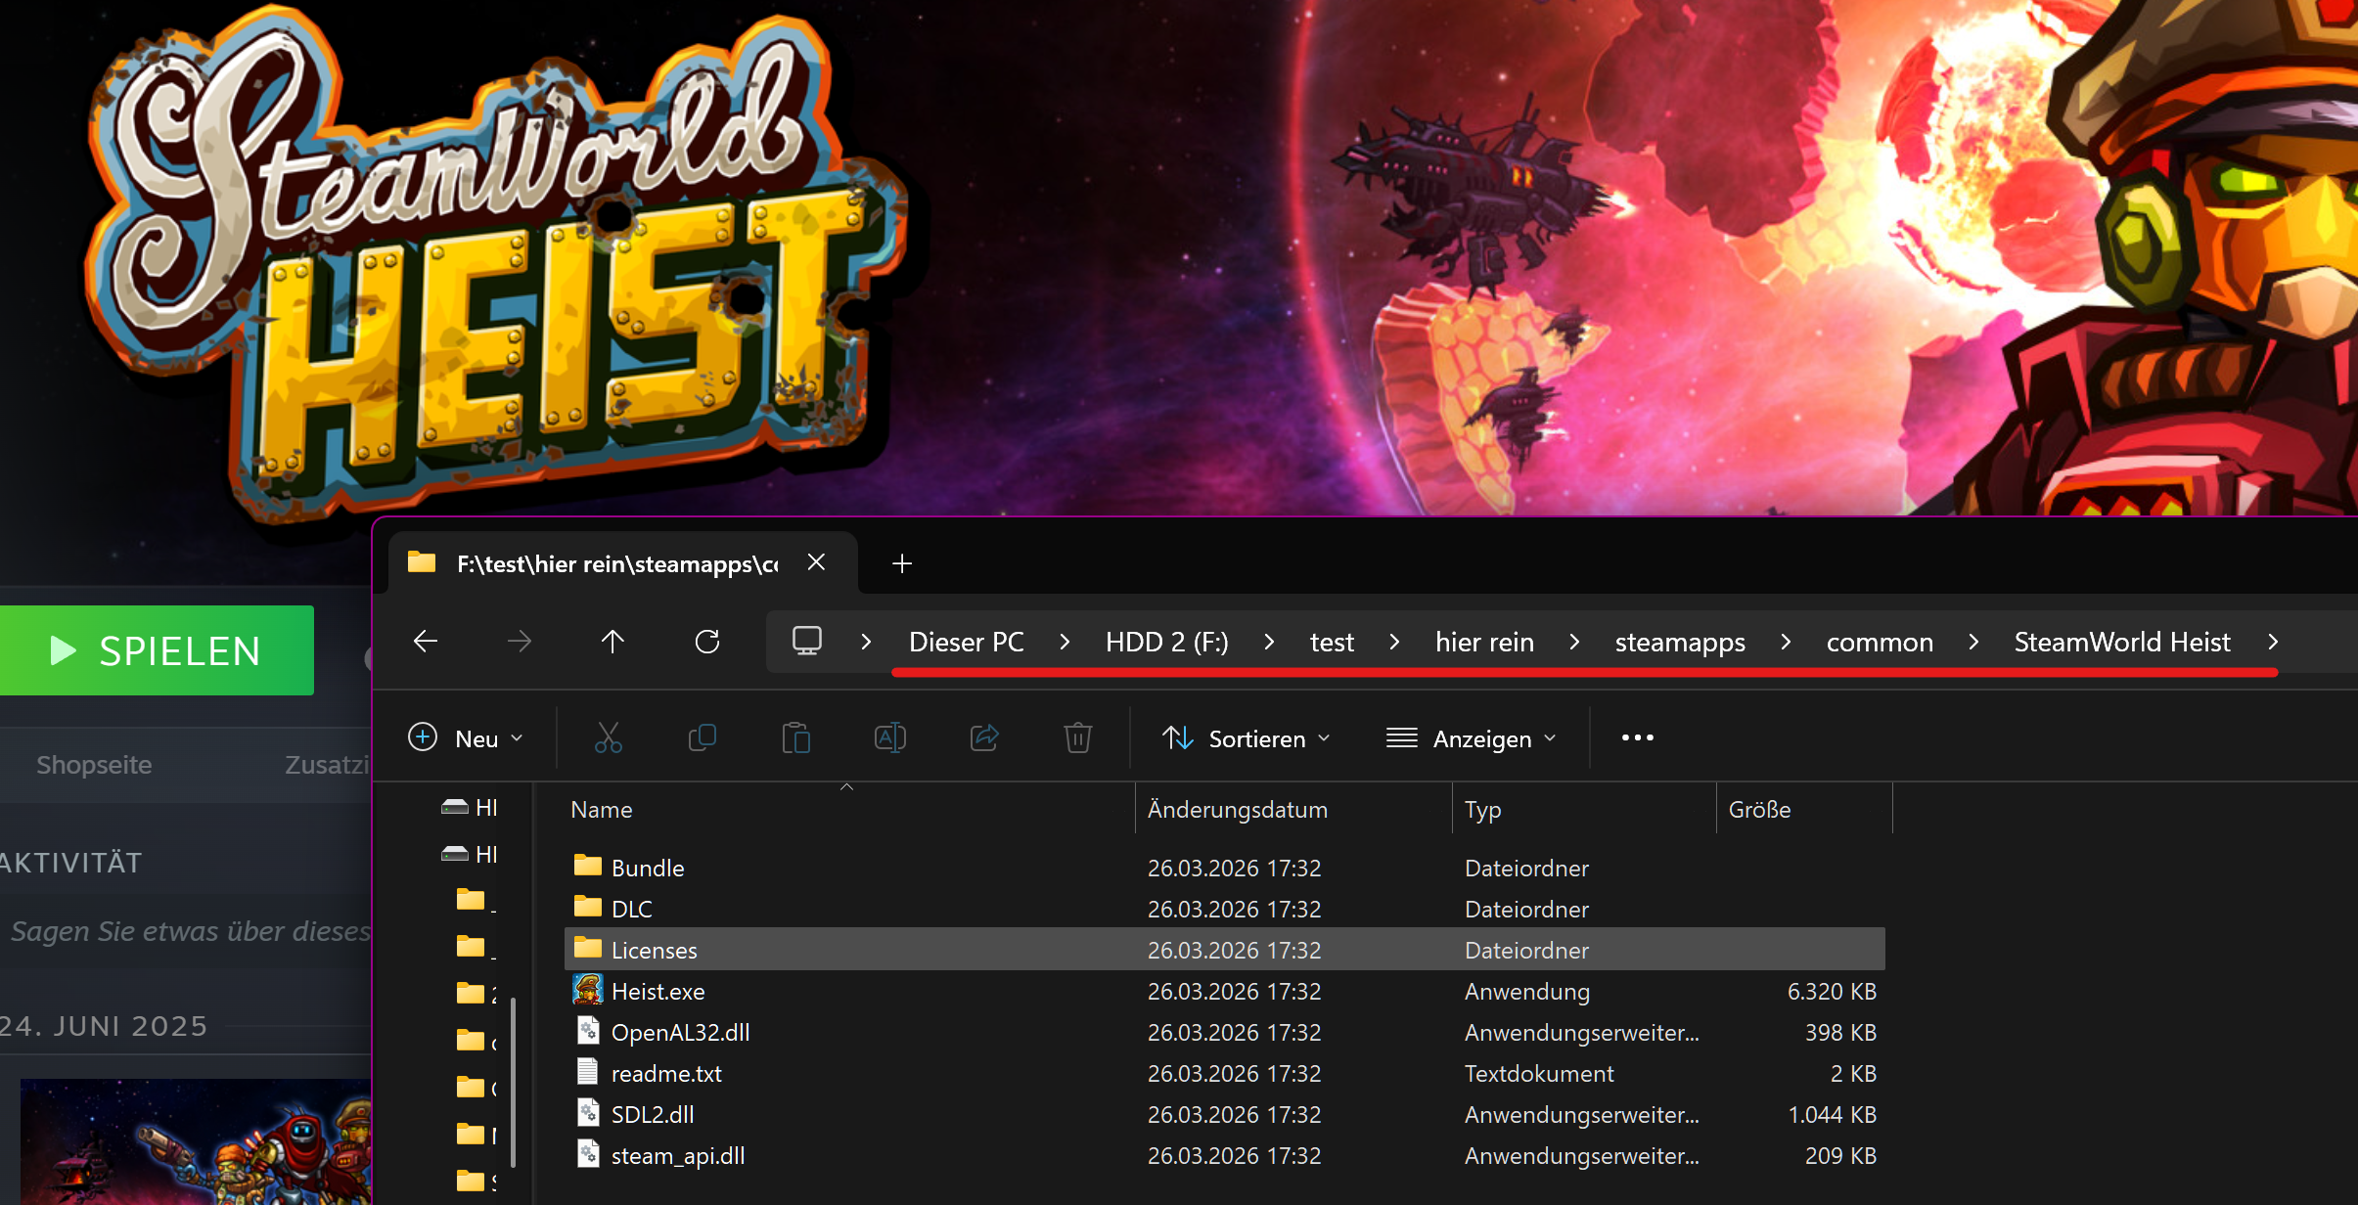Sort by the Änderungsdatum column header
Viewport: 2358px width, 1205px height.
tap(1237, 810)
